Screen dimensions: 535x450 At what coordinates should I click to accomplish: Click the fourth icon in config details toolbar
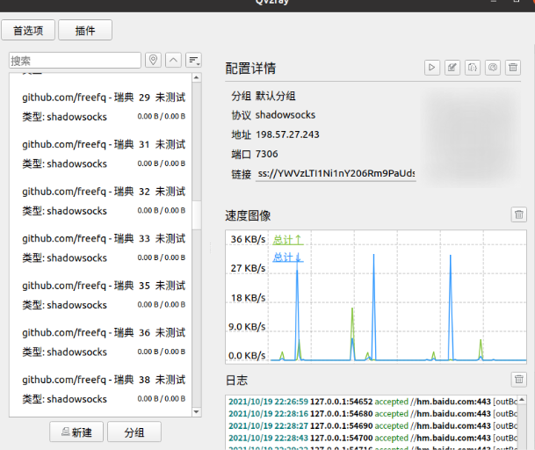[x=493, y=67]
